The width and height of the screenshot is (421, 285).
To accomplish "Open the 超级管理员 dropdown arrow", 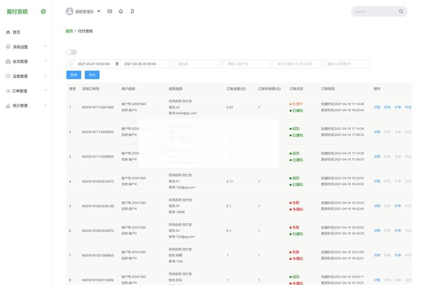I will 98,11.
